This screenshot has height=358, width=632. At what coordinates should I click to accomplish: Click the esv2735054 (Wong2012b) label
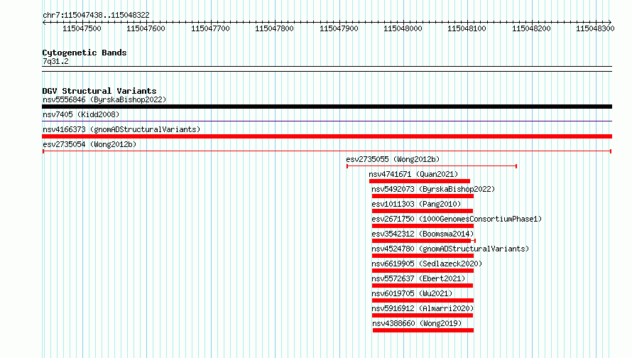click(x=89, y=144)
